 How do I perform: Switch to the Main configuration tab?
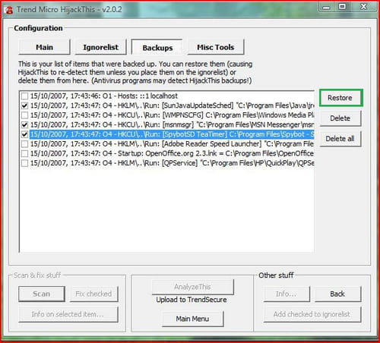pos(44,47)
